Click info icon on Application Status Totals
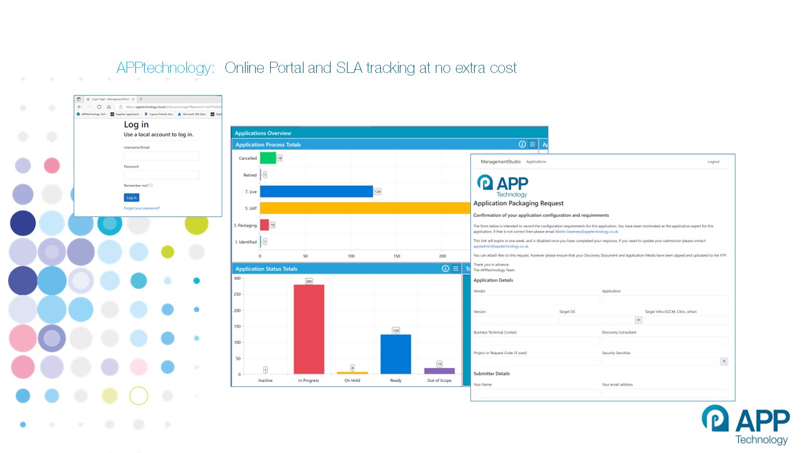Viewport: 806px width, 453px height. [445, 269]
